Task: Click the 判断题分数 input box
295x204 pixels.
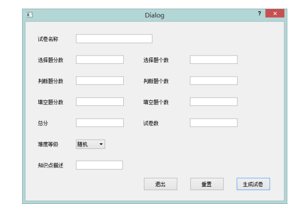Action: coord(100,81)
